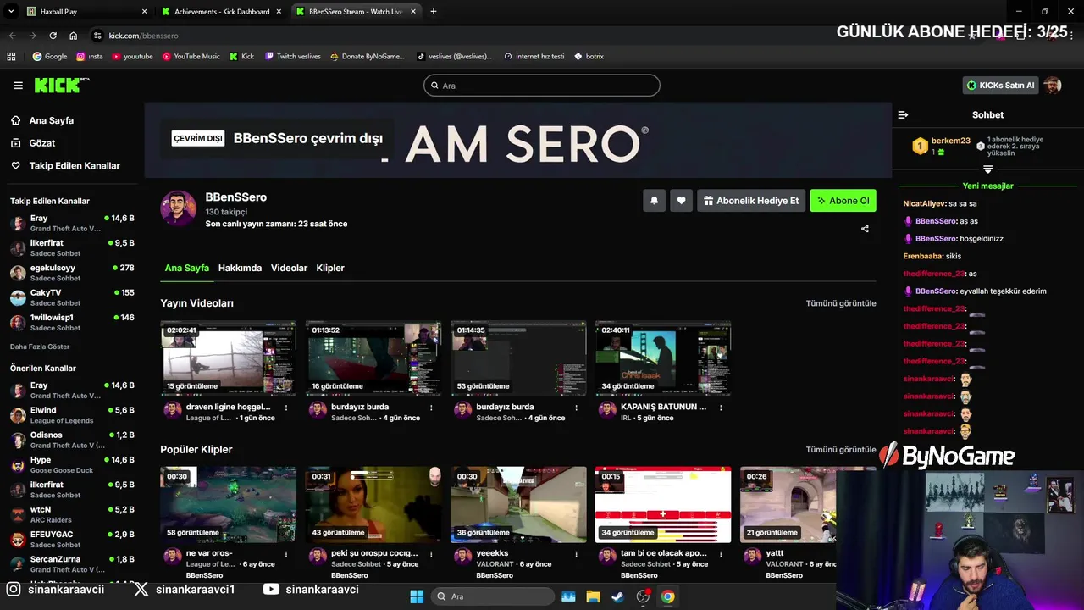Open the user profile avatar at top right
1084x610 pixels.
click(x=1052, y=85)
